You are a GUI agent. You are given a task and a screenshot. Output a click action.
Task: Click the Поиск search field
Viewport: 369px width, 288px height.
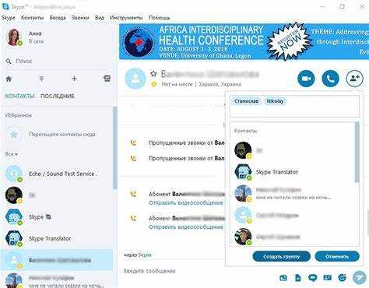[57, 61]
